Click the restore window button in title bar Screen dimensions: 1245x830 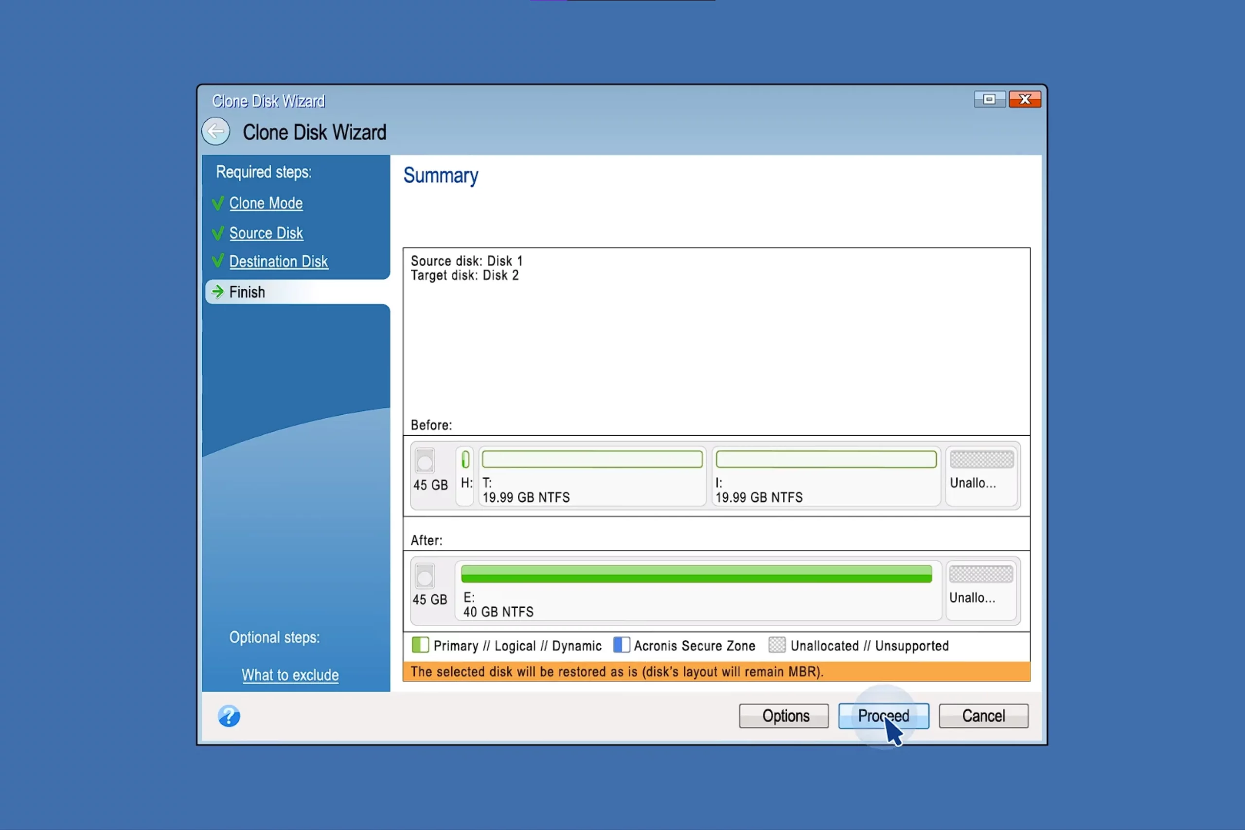(989, 100)
